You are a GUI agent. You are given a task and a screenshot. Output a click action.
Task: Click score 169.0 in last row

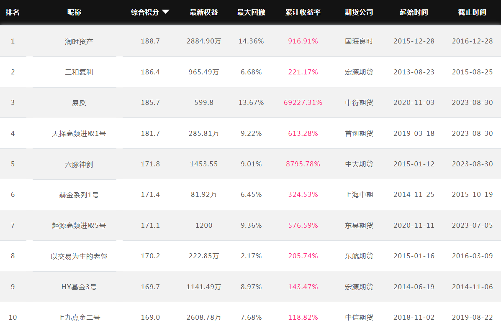(x=150, y=317)
